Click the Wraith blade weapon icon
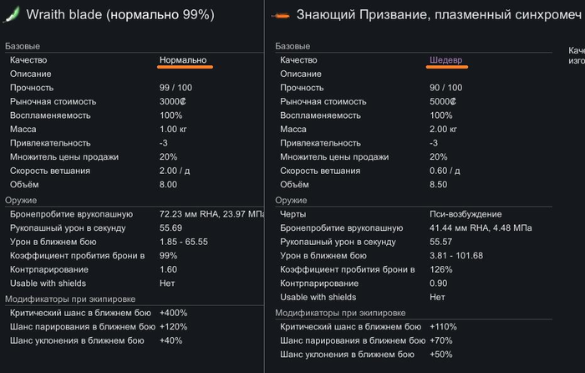The width and height of the screenshot is (585, 373). pos(13,14)
